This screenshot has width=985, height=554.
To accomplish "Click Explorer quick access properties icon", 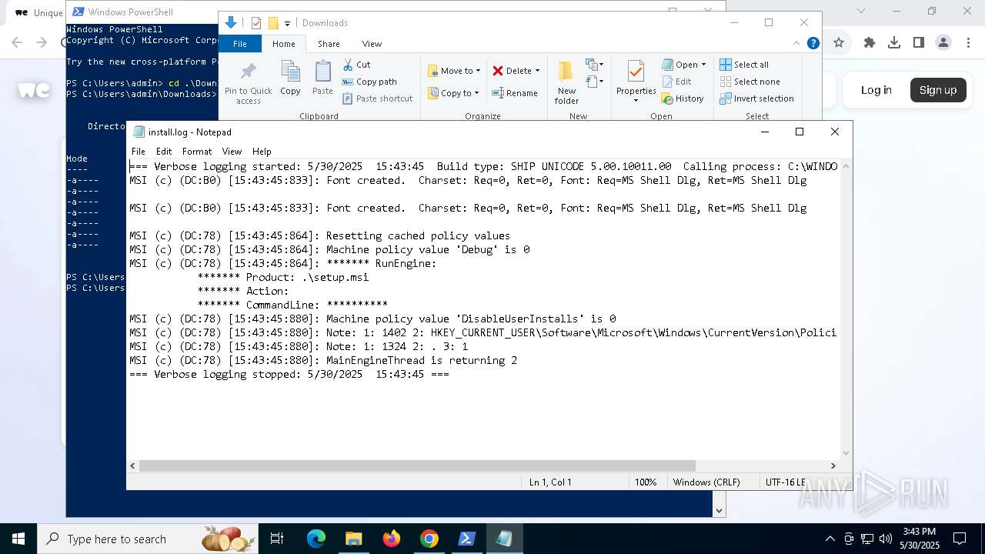I will [x=256, y=23].
